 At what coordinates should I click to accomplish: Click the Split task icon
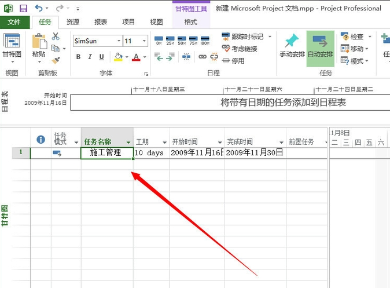point(186,57)
